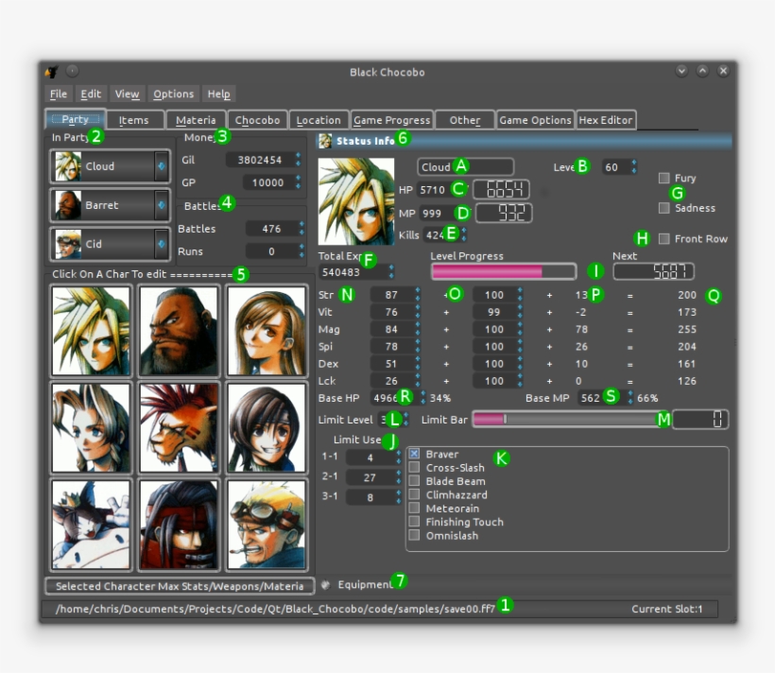Switch to the Game Progress tab

(x=392, y=120)
